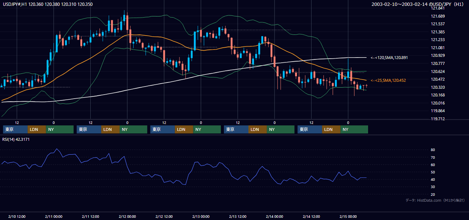
Task: Click price axis value 120.472
Action: point(438,79)
